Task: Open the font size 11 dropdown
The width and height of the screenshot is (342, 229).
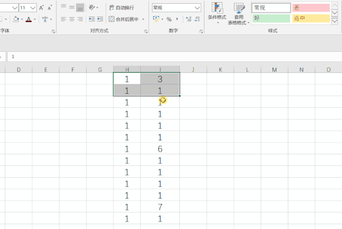Action: pos(33,7)
